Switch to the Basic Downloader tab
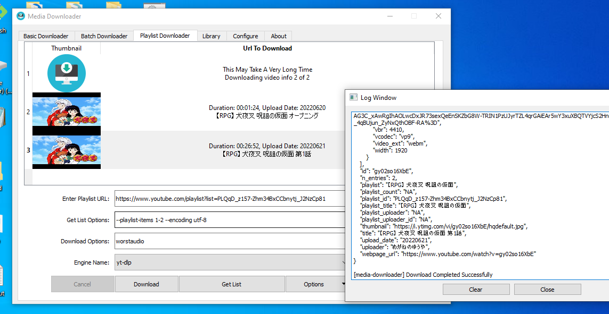Viewport: 609px width, 314px height. 46,36
